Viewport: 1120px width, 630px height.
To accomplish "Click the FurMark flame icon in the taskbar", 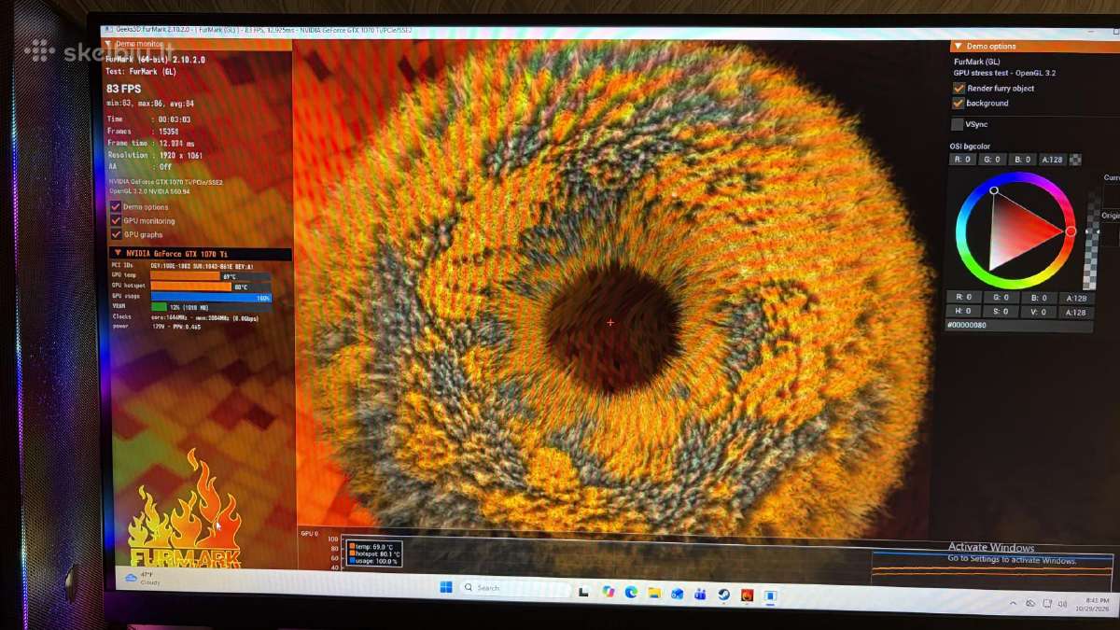I will point(747,595).
